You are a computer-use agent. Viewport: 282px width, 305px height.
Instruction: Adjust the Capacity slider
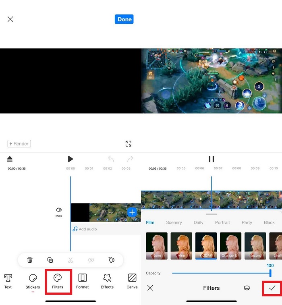coord(270,273)
